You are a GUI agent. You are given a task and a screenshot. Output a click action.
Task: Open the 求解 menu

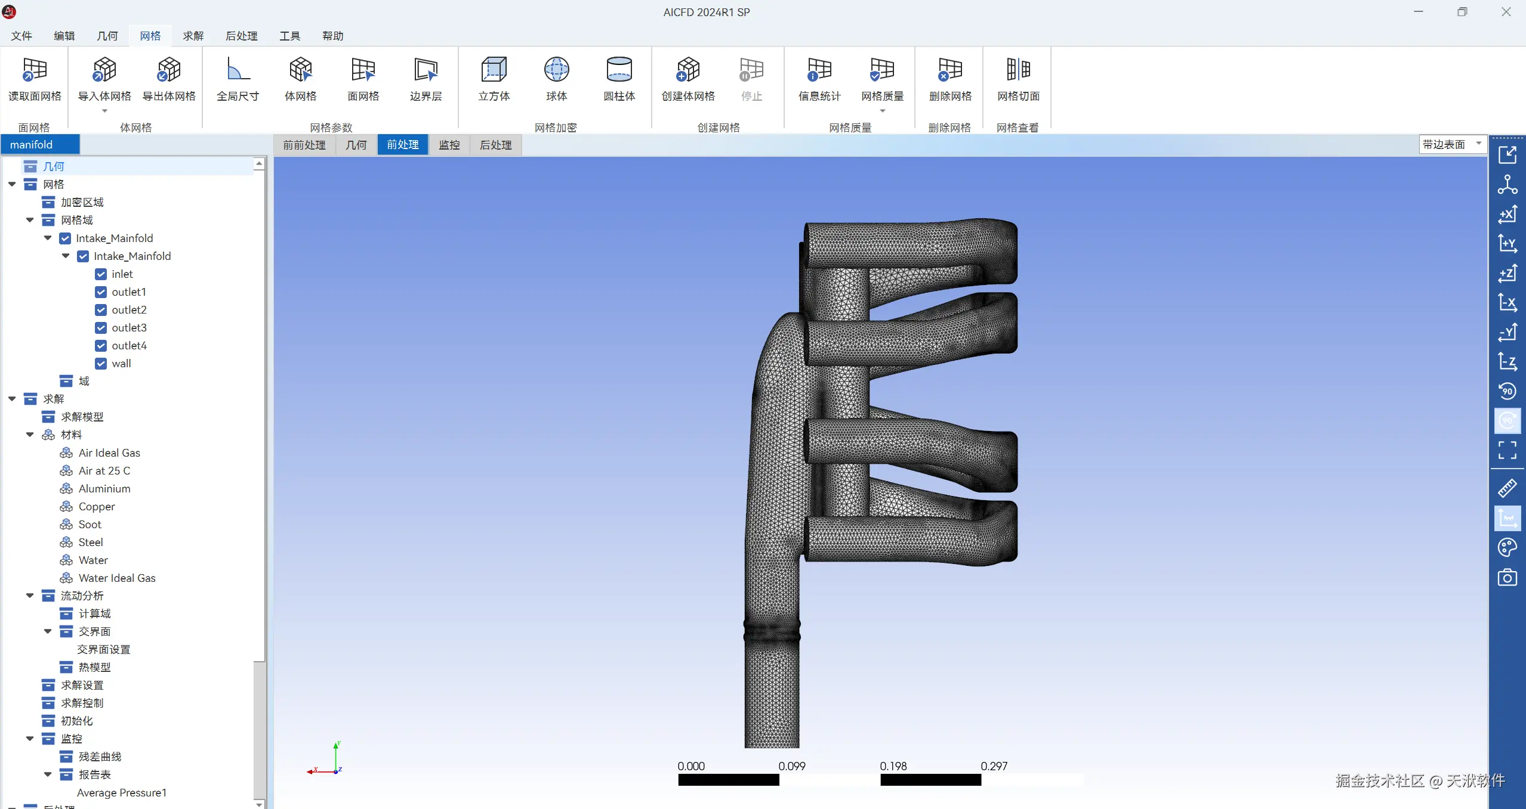(x=193, y=36)
